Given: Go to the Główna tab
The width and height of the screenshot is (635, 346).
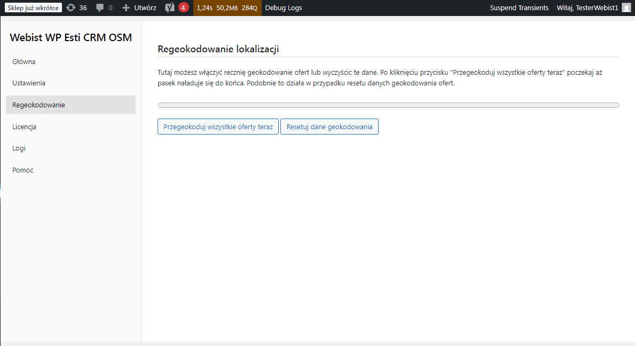Looking at the screenshot, I should 24,61.
